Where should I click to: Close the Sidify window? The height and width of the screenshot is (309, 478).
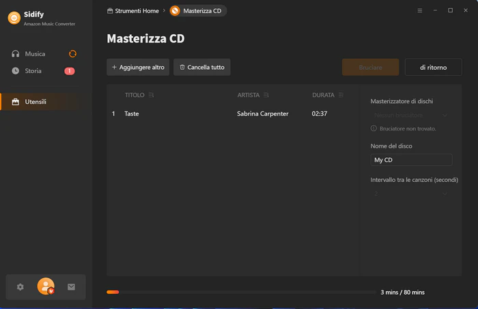466,11
